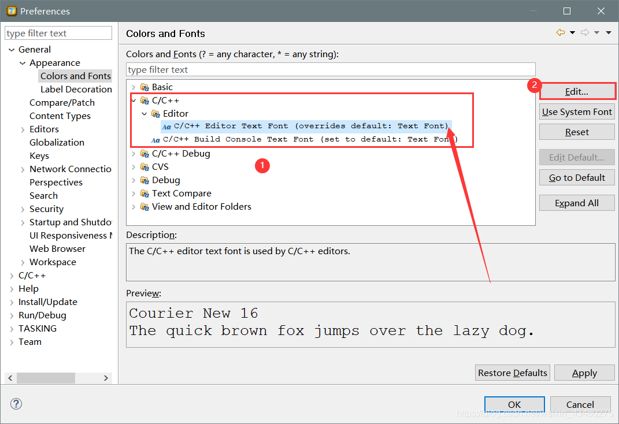Select Label Decorations page
619x424 pixels.
pyautogui.click(x=76, y=90)
